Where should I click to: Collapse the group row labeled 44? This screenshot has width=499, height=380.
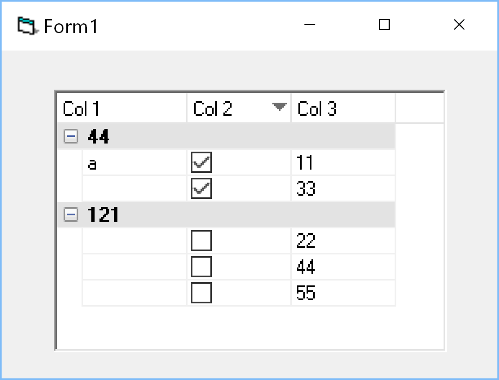[x=71, y=136]
